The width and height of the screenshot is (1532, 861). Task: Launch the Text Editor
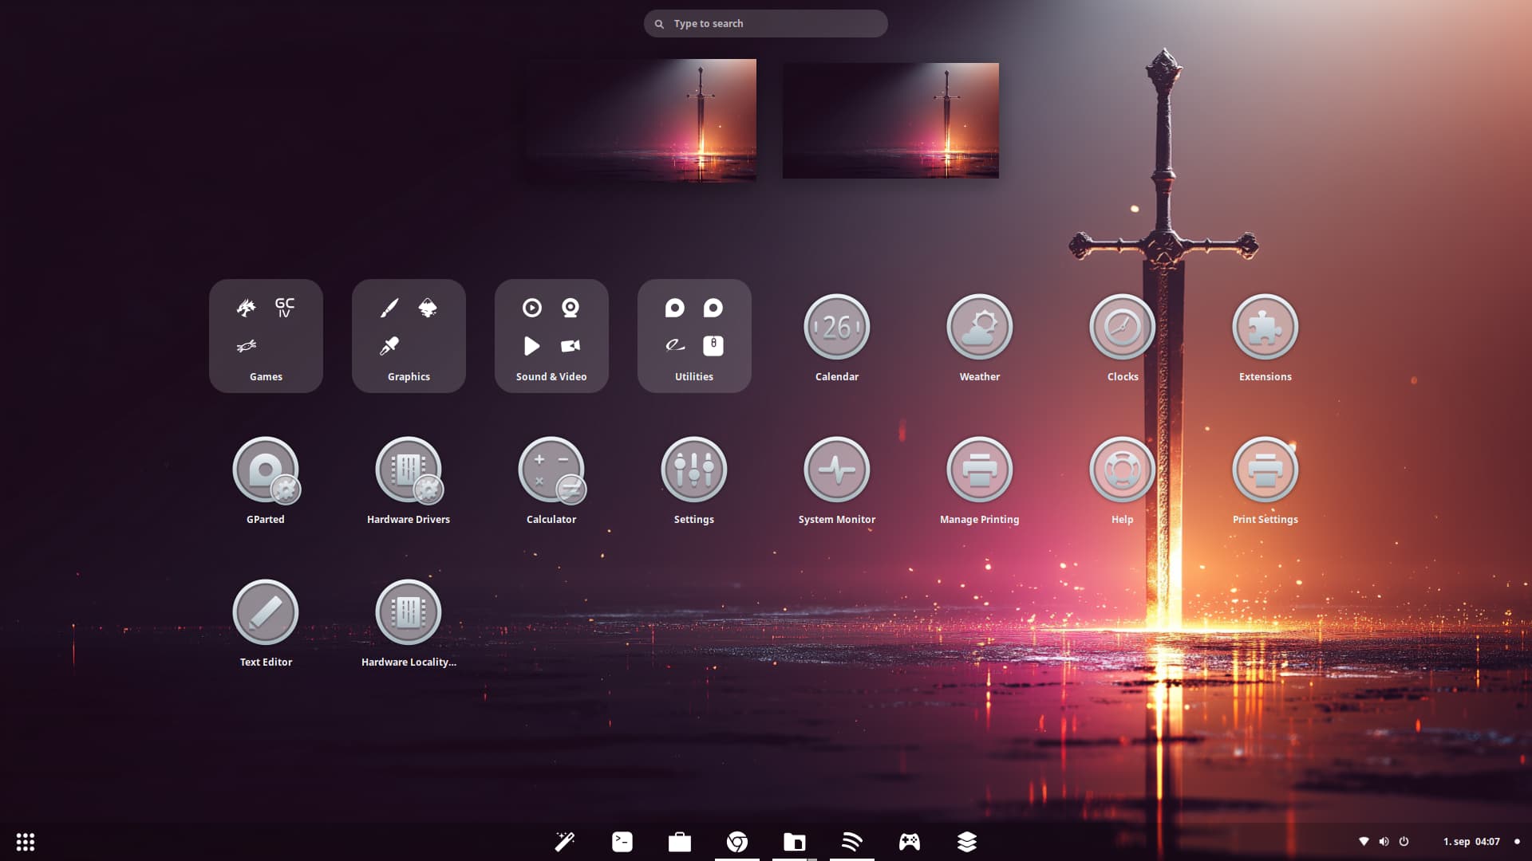coord(266,613)
